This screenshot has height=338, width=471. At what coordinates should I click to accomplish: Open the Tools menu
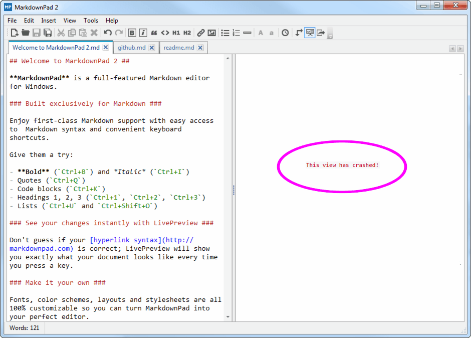pyautogui.click(x=91, y=21)
